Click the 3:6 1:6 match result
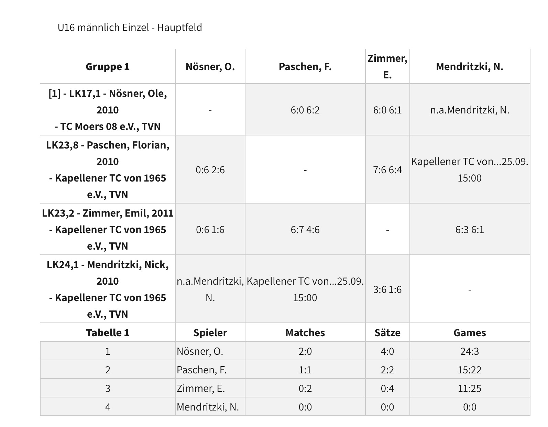 (x=387, y=289)
